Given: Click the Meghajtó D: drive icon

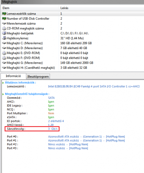Looking at the screenshot, I should tap(4, 48).
